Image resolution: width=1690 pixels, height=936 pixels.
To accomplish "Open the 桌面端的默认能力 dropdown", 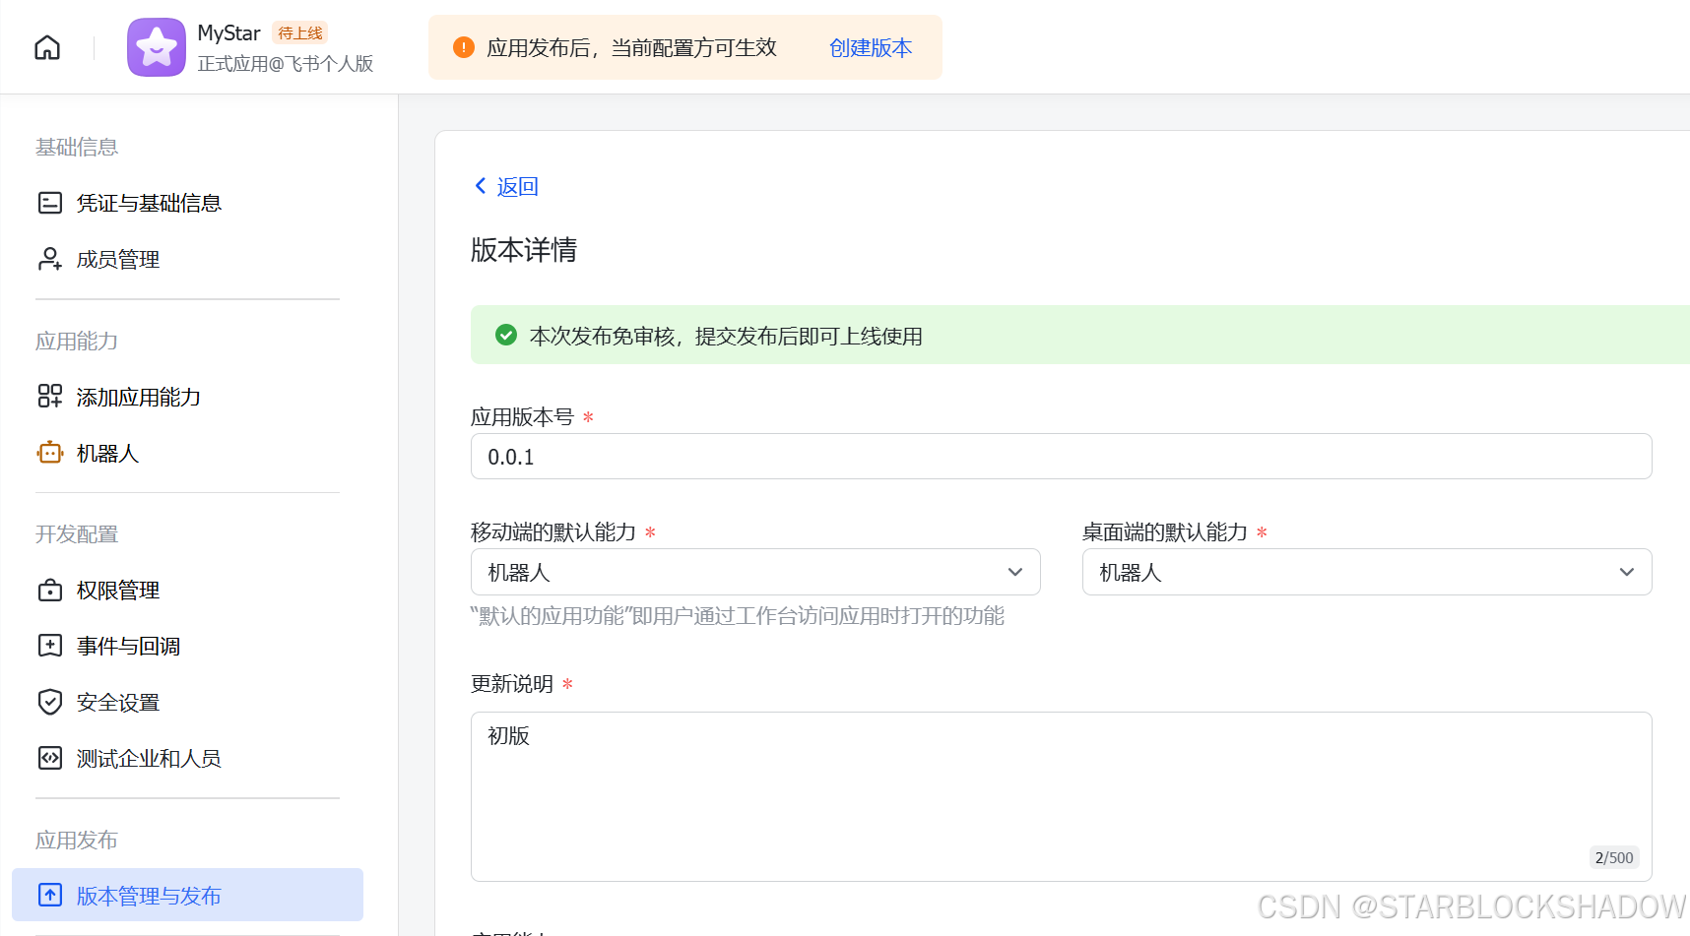I will pos(1626,572).
